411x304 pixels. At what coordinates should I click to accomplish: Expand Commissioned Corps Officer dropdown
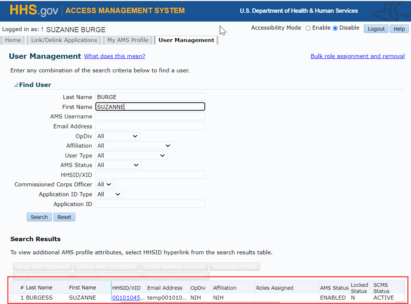click(x=105, y=185)
